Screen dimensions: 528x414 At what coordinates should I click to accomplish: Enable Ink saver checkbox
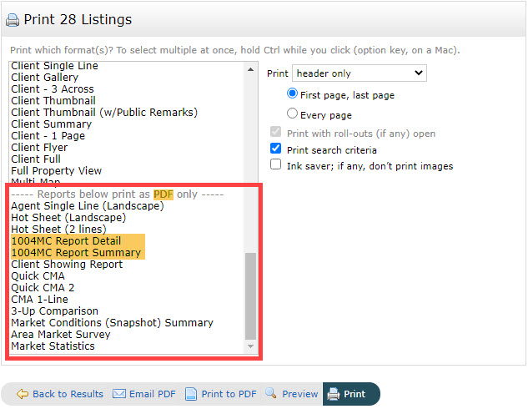click(276, 165)
